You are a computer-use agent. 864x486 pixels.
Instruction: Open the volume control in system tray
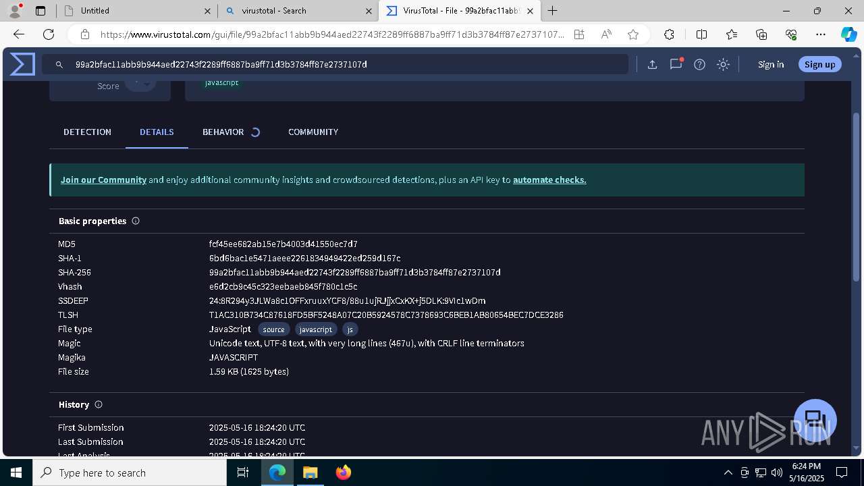pyautogui.click(x=776, y=473)
